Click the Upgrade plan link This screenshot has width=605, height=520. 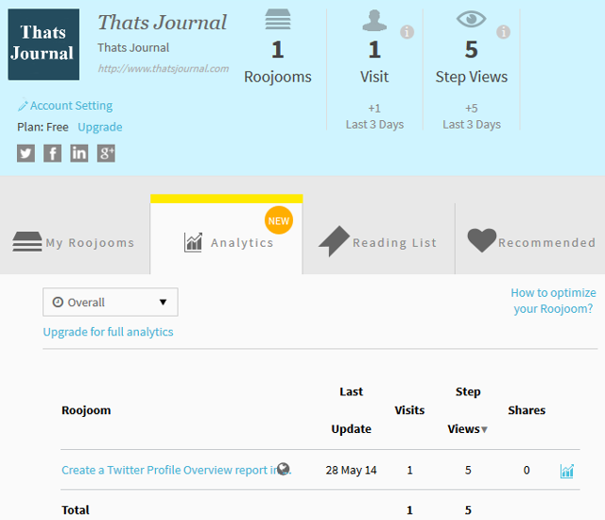100,127
